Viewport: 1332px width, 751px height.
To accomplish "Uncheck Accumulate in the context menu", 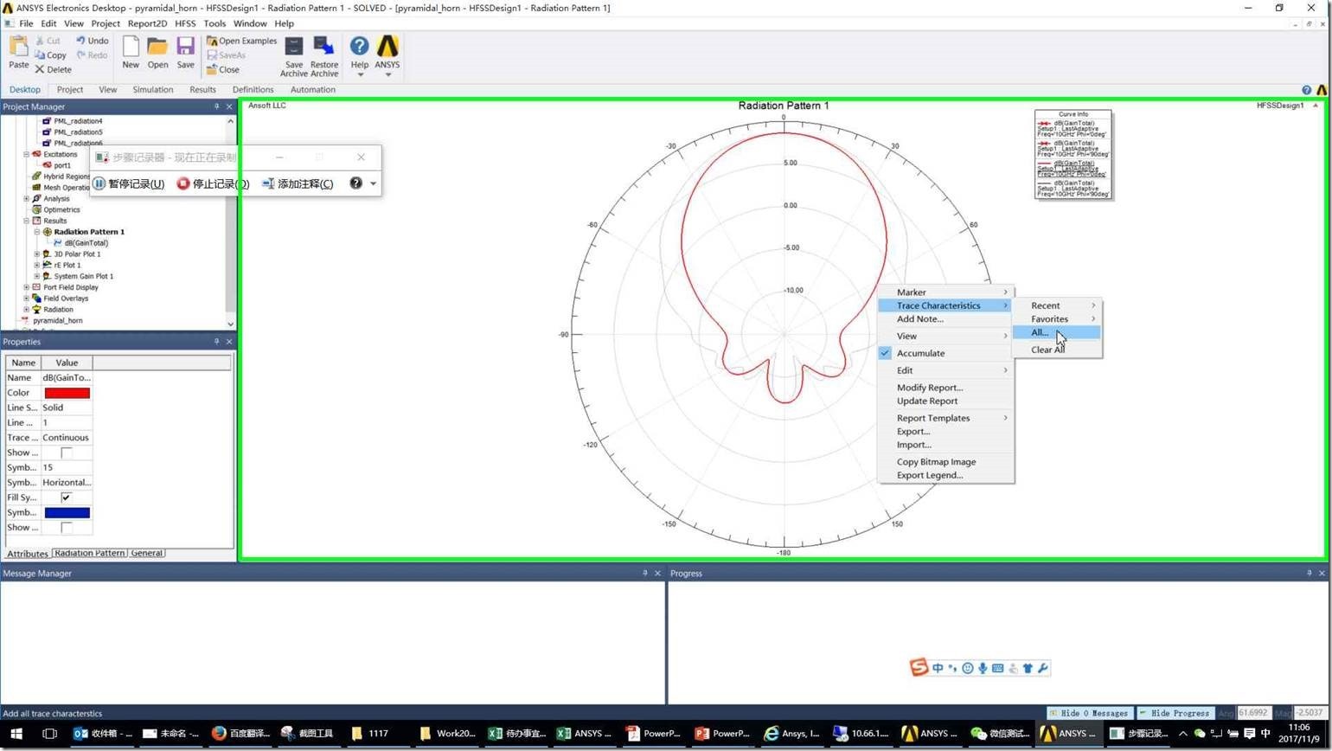I will pyautogui.click(x=920, y=353).
